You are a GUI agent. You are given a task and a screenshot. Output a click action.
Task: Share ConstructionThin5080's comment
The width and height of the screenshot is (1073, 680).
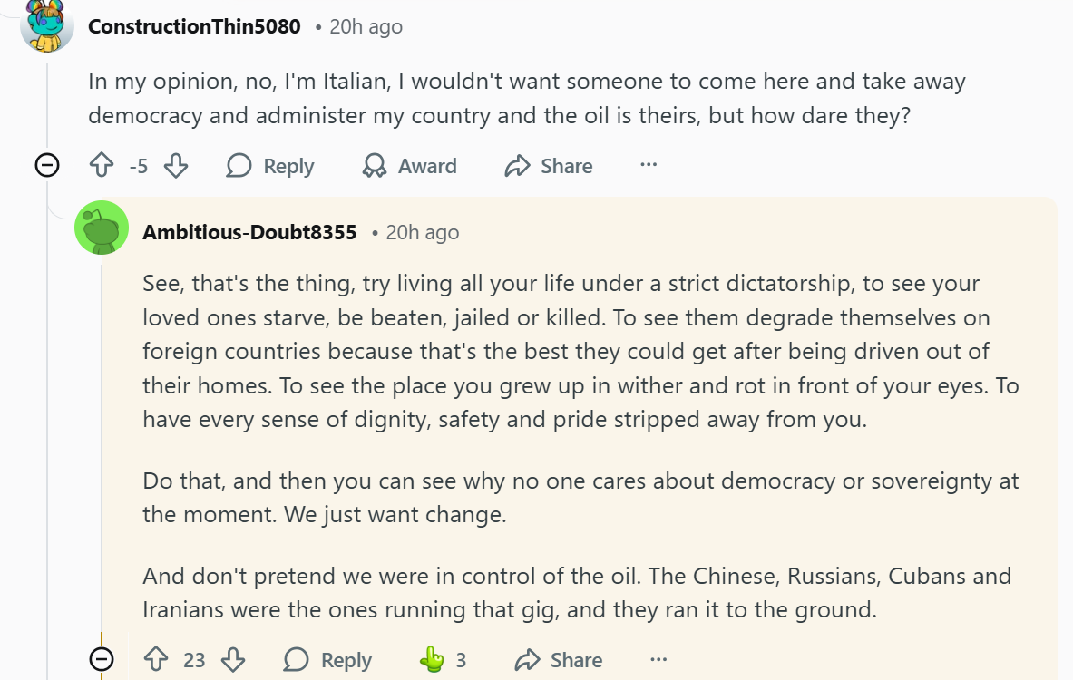(549, 166)
